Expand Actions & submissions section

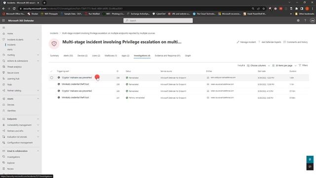click(x=38, y=61)
